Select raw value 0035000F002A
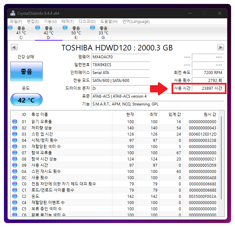 (x=202, y=196)
